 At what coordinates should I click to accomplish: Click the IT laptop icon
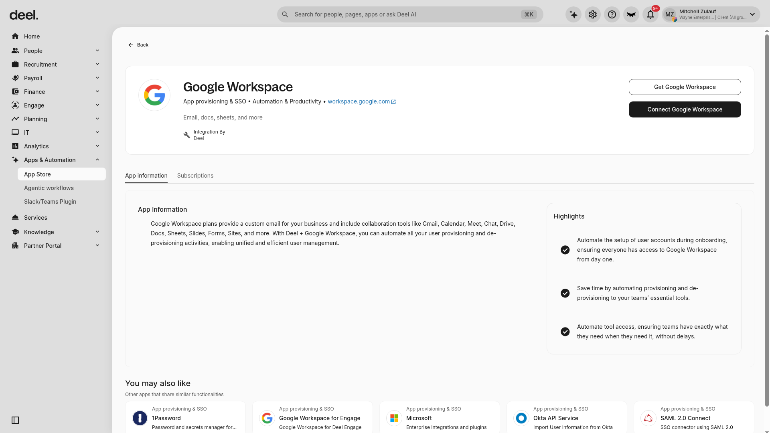click(x=15, y=133)
